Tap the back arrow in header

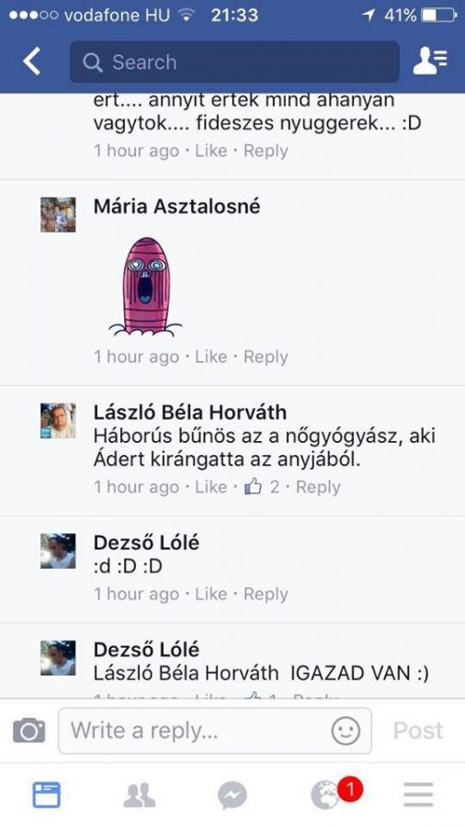[31, 62]
